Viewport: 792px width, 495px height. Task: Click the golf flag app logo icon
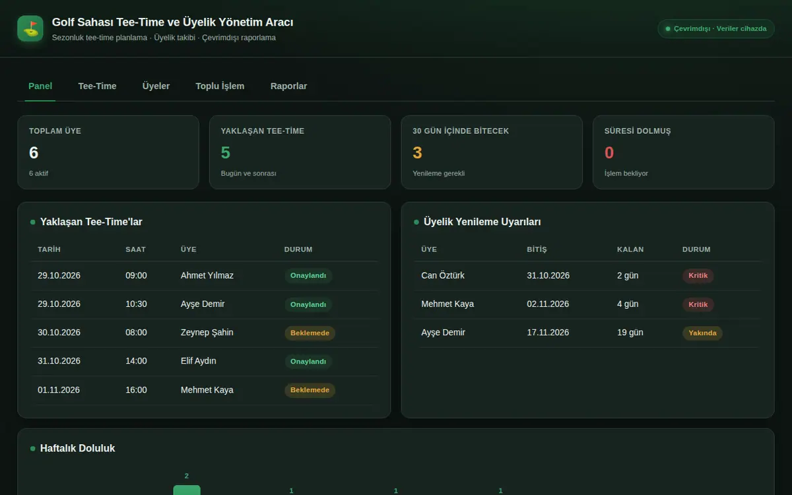(30, 28)
